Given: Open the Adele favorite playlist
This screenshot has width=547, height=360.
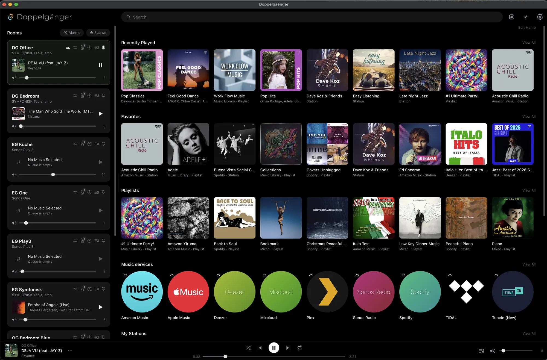Looking at the screenshot, I should pos(188,144).
